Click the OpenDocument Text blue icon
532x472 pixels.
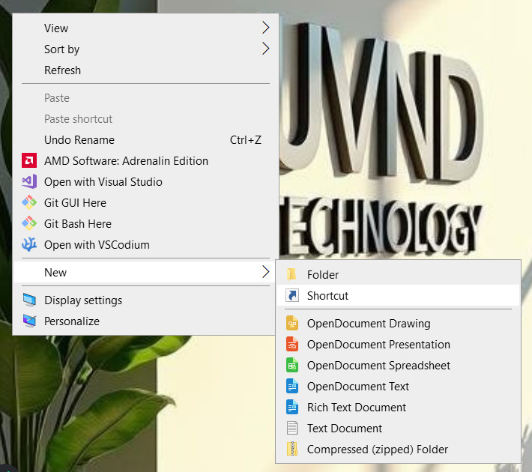pyautogui.click(x=292, y=386)
